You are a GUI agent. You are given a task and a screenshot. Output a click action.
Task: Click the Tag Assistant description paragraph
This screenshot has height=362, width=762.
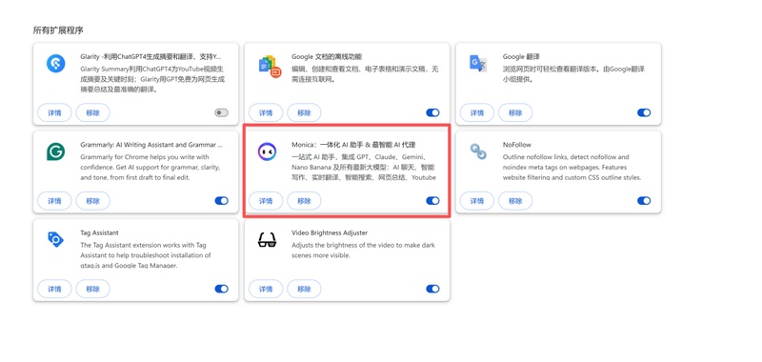tap(146, 255)
